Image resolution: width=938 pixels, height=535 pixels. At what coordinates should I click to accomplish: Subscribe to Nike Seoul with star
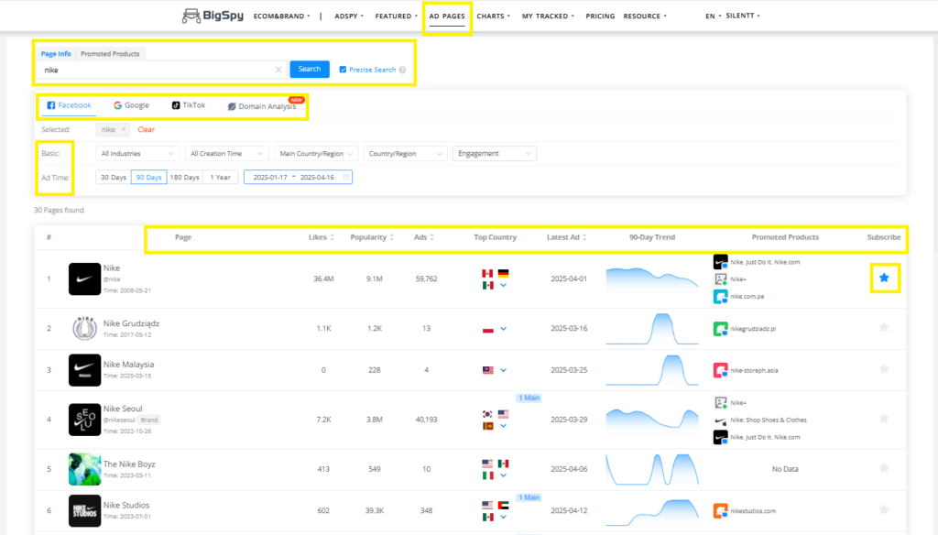point(884,419)
